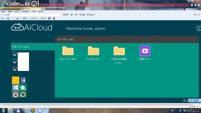Click the path bar / RT-N16 / sda1
The image size is (201, 113).
coord(127,39)
